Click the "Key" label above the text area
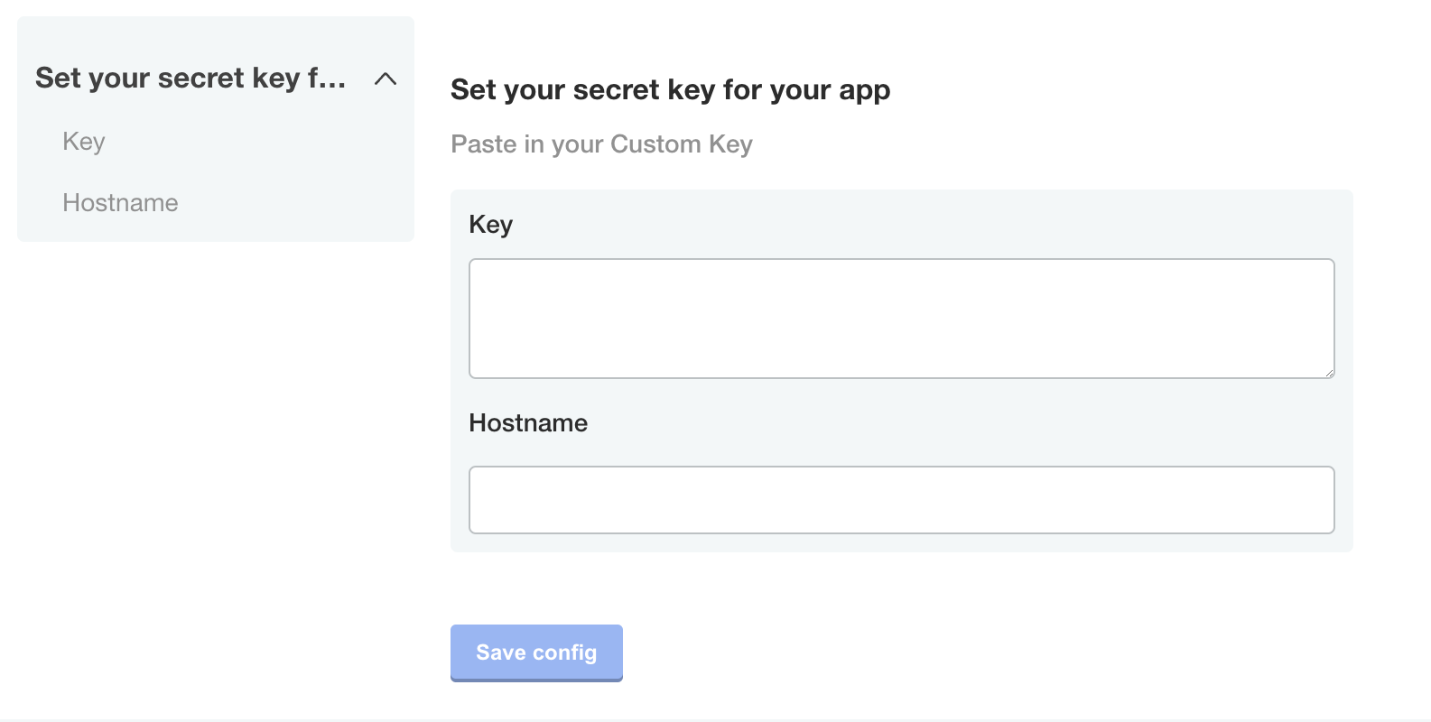Screen dimensions: 1431x722 point(490,225)
